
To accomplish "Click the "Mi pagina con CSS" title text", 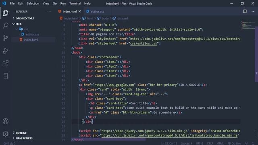I will (x=106, y=34).
